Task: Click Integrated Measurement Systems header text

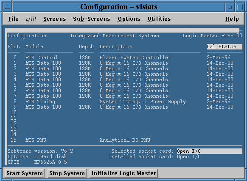Action: point(115,36)
